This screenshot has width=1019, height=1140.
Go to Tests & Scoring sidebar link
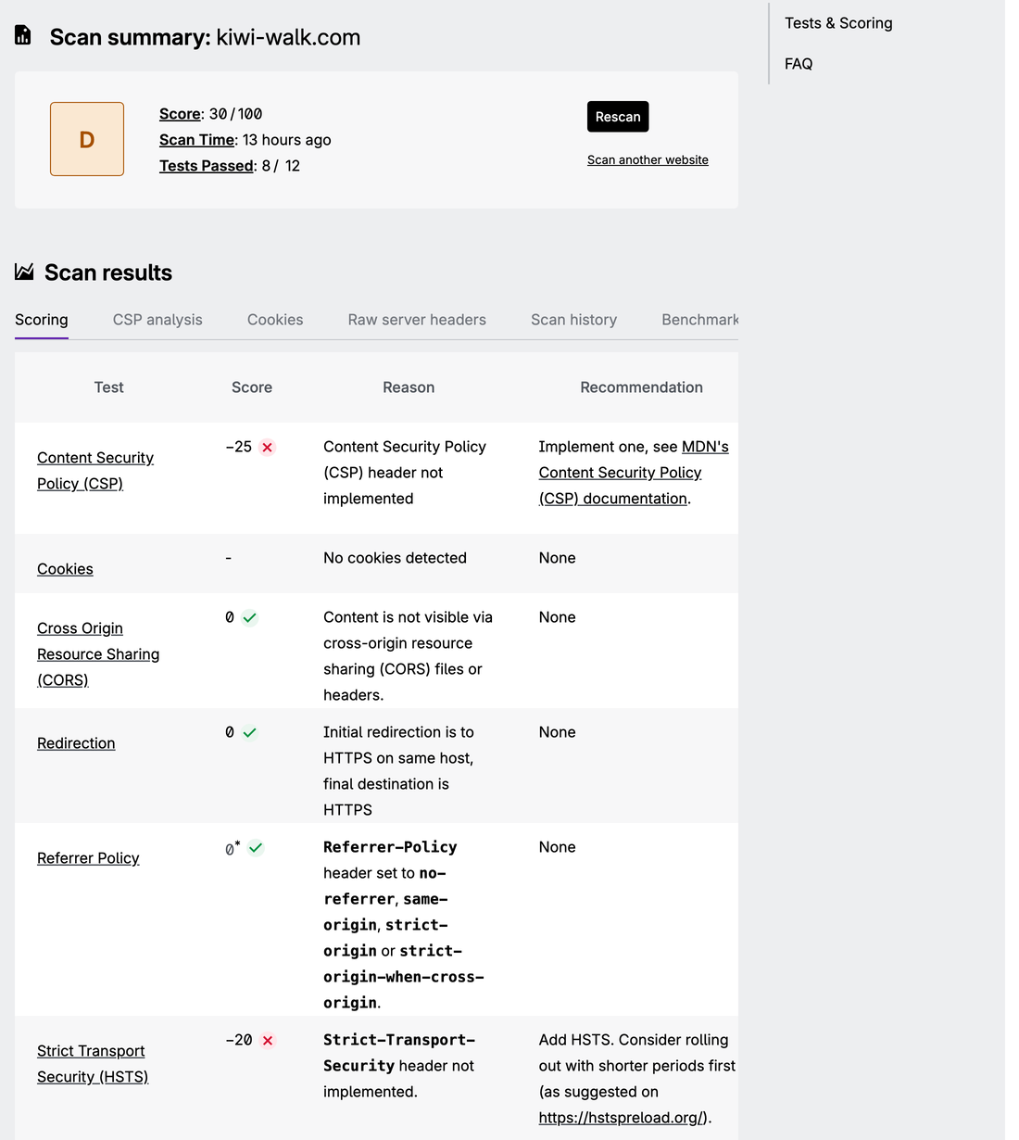(x=838, y=23)
